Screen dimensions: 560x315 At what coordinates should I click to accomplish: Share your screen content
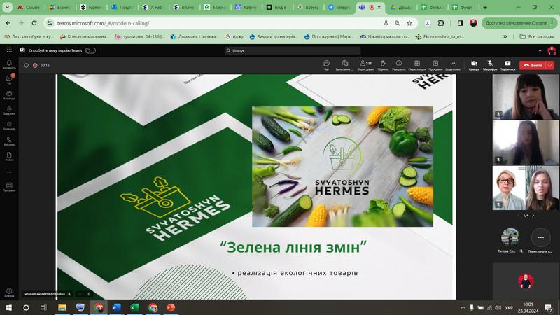click(507, 65)
